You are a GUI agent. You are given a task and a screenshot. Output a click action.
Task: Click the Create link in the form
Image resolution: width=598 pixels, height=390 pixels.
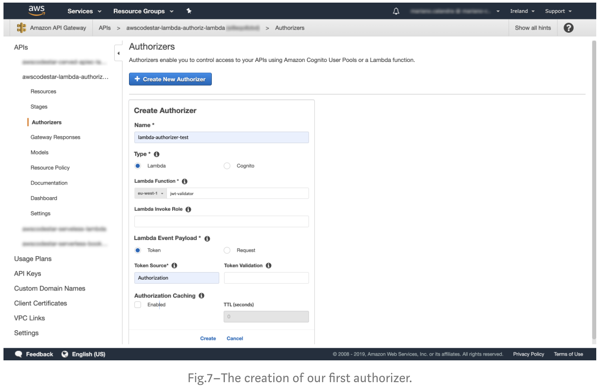click(208, 339)
